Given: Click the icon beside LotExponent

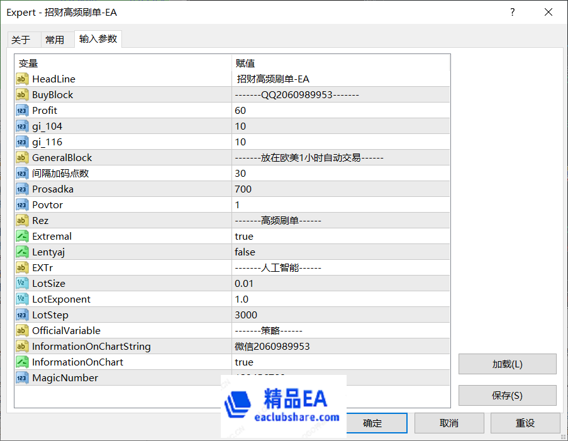Looking at the screenshot, I should coord(22,299).
